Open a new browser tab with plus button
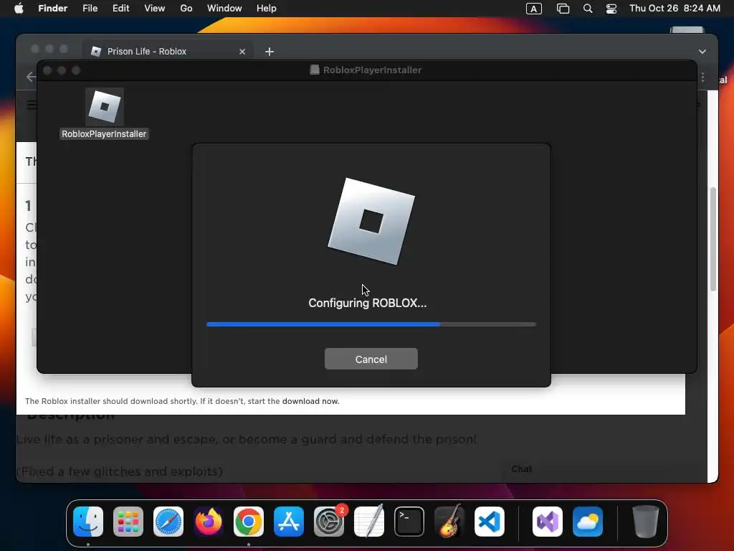 (x=270, y=52)
